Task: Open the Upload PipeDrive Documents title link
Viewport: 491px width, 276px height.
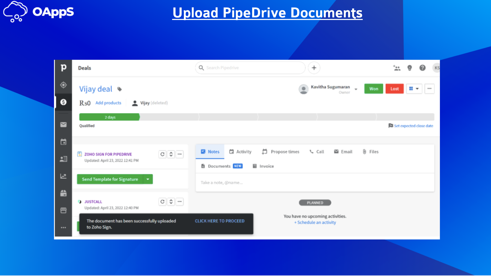Action: 267,13
